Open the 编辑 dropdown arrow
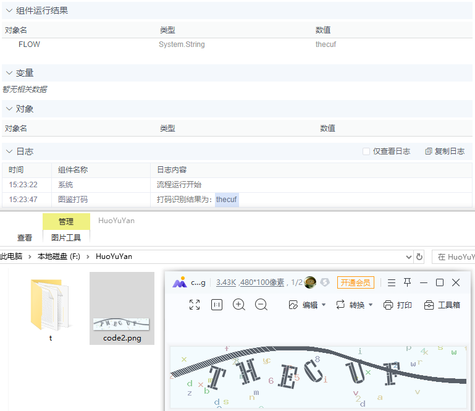The height and width of the screenshot is (411, 475). click(324, 305)
